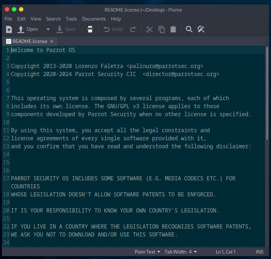Click 'SOFTWARE.' at the end of line 23
Image resolution: width=271 pixels, height=259 pixels.
[x=163, y=234]
